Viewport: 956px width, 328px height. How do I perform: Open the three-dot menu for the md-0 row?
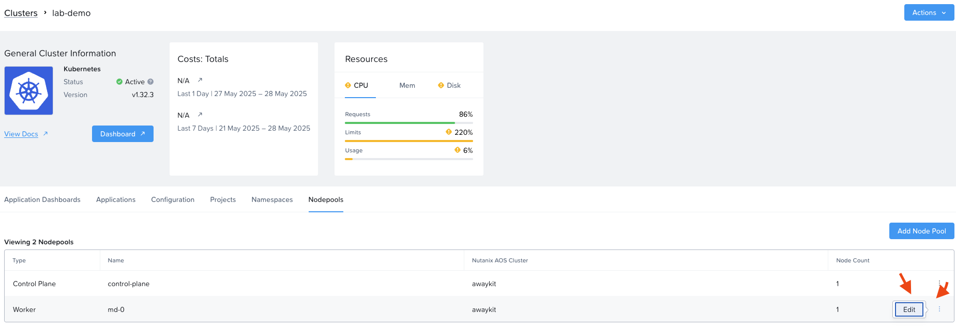[939, 309]
